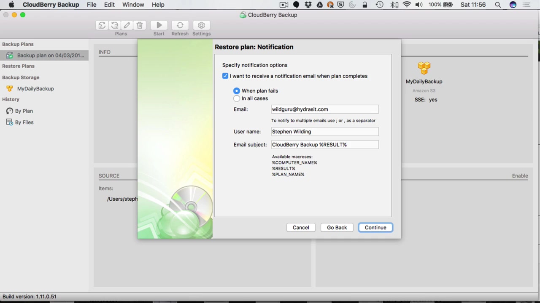Open the Help menu
540x303 pixels.
[158, 5]
